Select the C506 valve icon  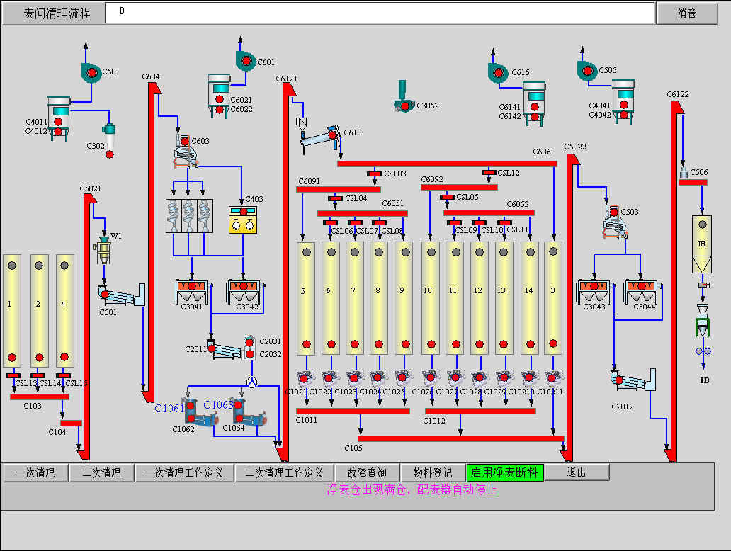coord(684,173)
